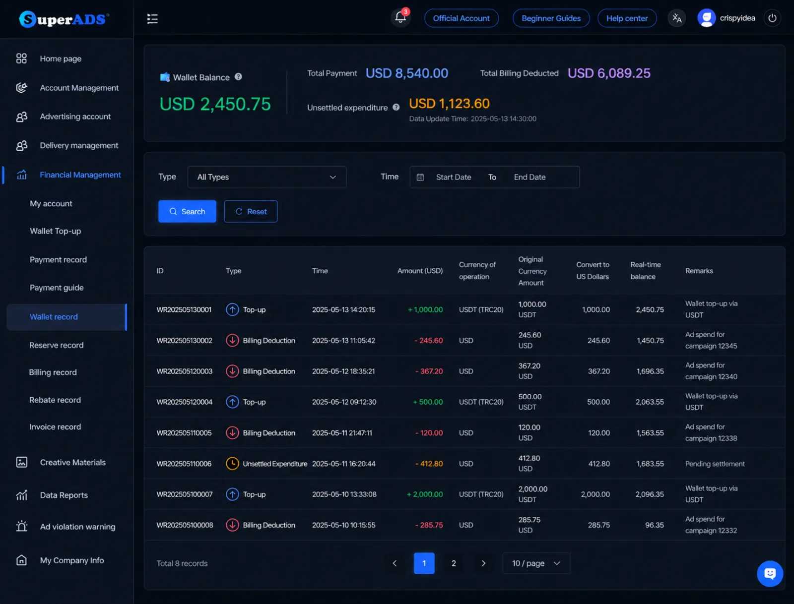Screen dimensions: 794x604
Task: Click the deduction icon for WR202505100008
Action: [232, 525]
